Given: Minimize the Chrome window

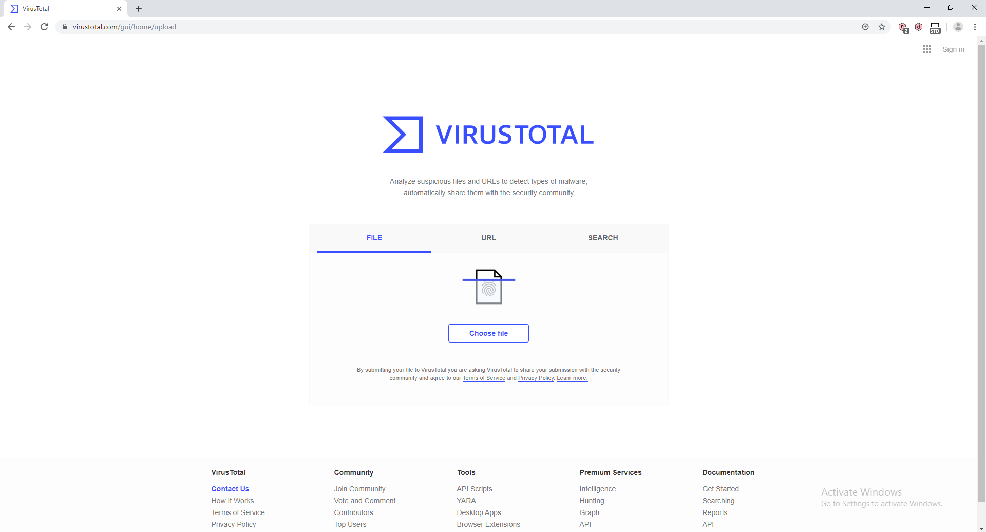Looking at the screenshot, I should [927, 8].
